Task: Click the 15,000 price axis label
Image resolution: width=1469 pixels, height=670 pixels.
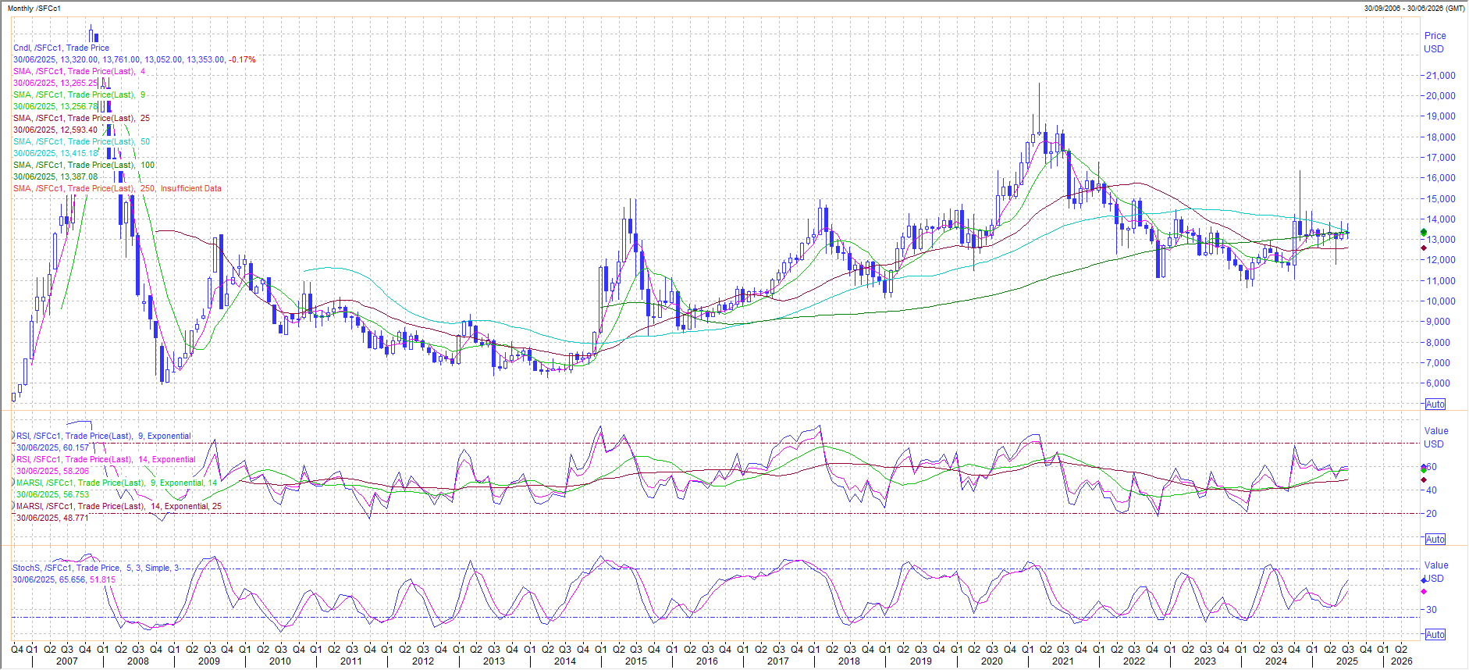Action: pos(1441,198)
